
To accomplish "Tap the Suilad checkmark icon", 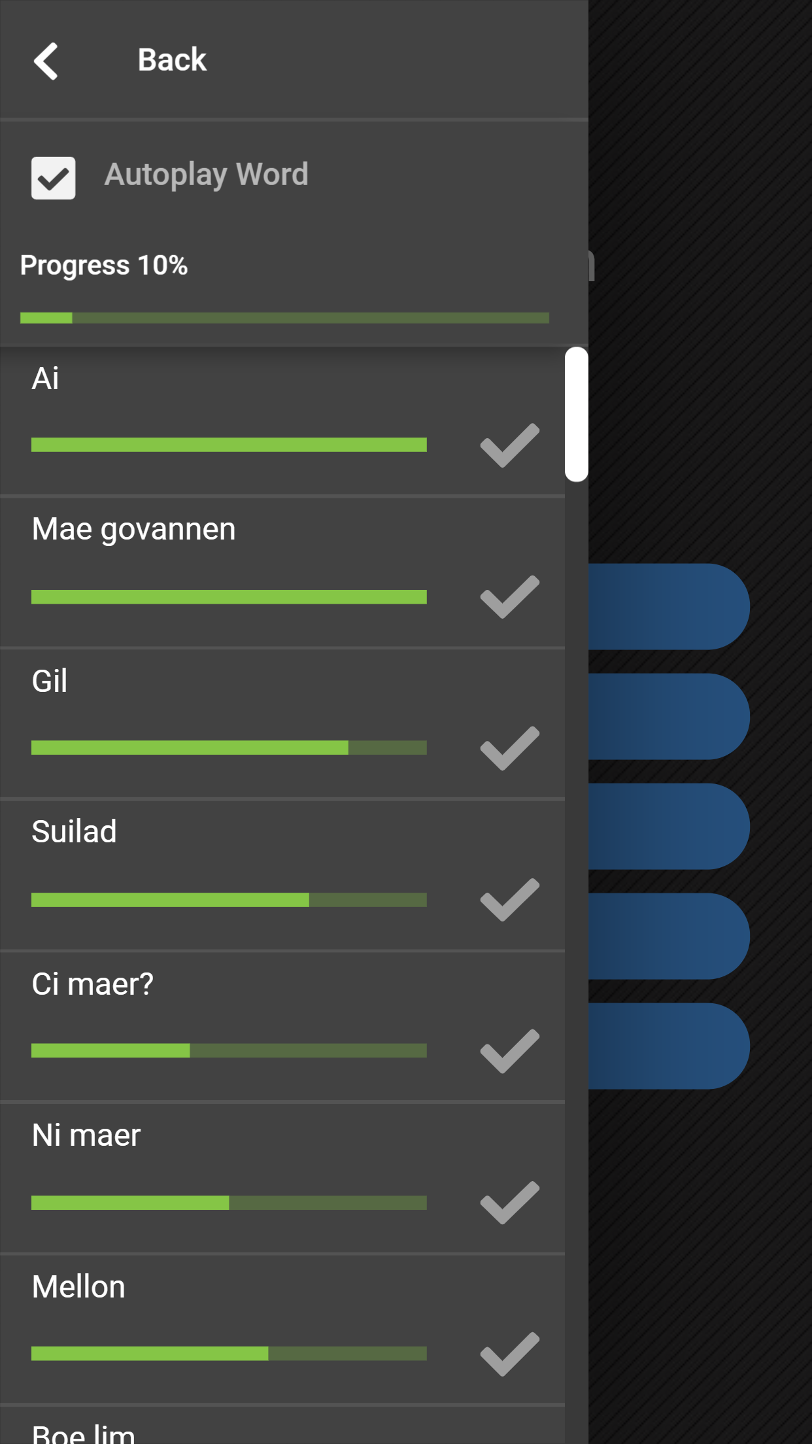I will pos(509,900).
